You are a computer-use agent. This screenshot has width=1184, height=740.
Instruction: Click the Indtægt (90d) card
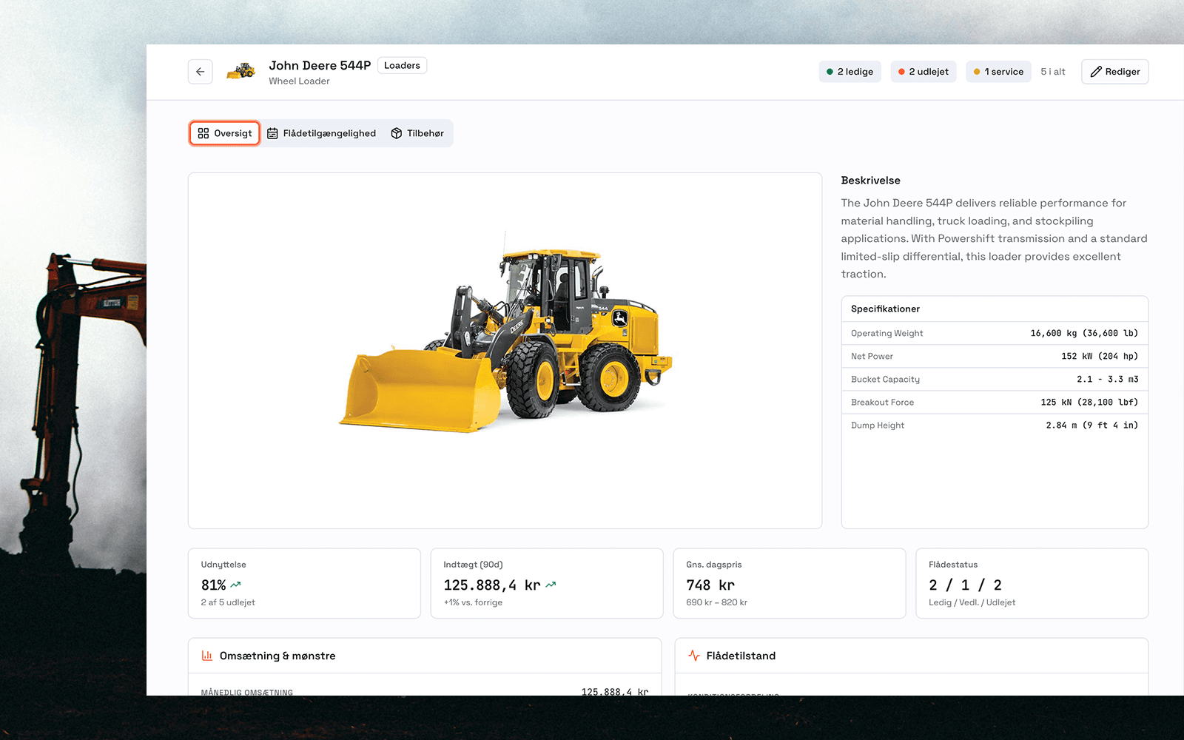click(547, 583)
